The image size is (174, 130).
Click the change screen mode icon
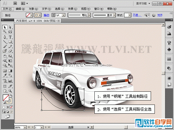pyautogui.click(x=7, y=116)
